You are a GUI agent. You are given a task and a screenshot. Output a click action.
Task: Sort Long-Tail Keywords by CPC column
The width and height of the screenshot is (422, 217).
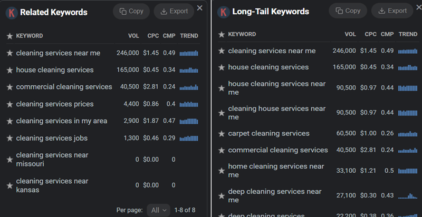click(x=370, y=34)
